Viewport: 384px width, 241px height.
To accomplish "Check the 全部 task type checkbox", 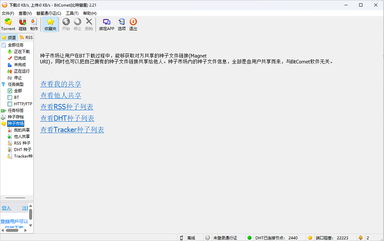I will click(10, 91).
